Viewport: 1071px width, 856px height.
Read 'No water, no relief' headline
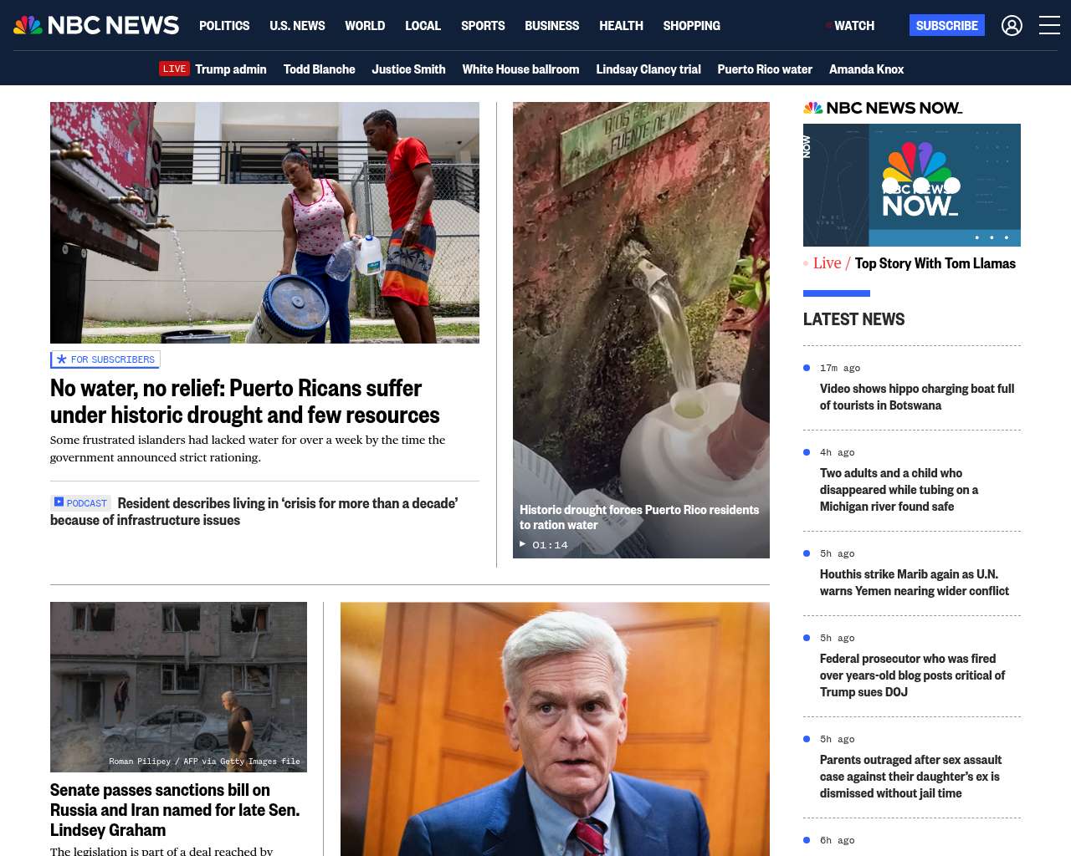coord(244,402)
